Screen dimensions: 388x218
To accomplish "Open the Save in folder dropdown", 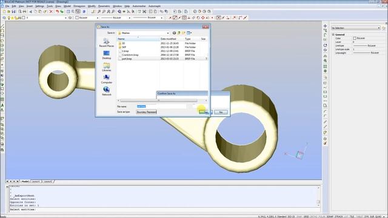I will pyautogui.click(x=168, y=33).
